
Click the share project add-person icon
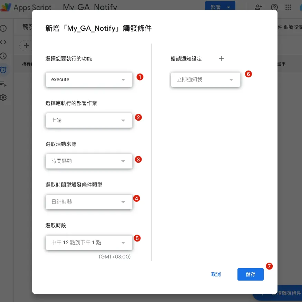(x=258, y=7)
